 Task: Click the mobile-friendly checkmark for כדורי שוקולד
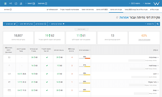pos(47,82)
